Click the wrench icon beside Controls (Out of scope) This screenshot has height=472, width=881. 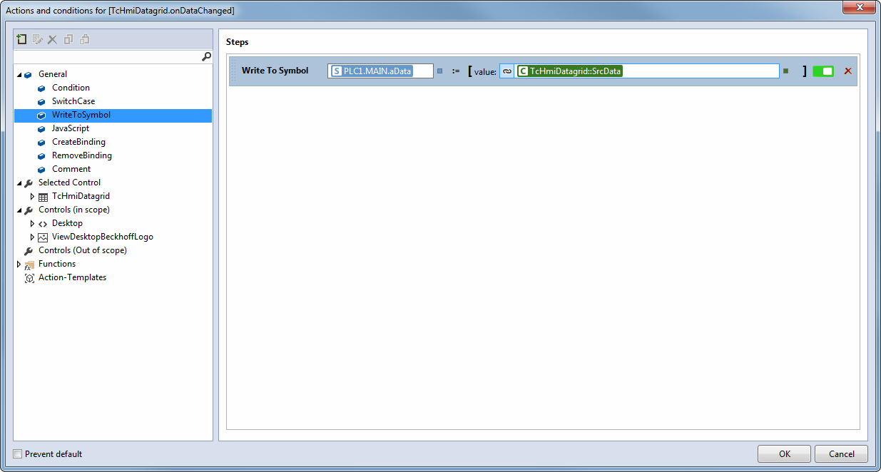point(29,250)
